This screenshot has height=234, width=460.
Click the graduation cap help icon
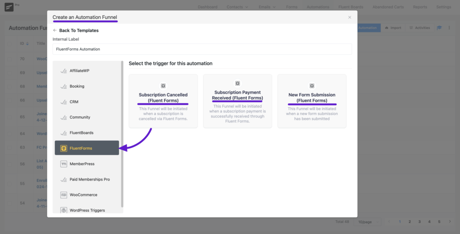coord(439,27)
